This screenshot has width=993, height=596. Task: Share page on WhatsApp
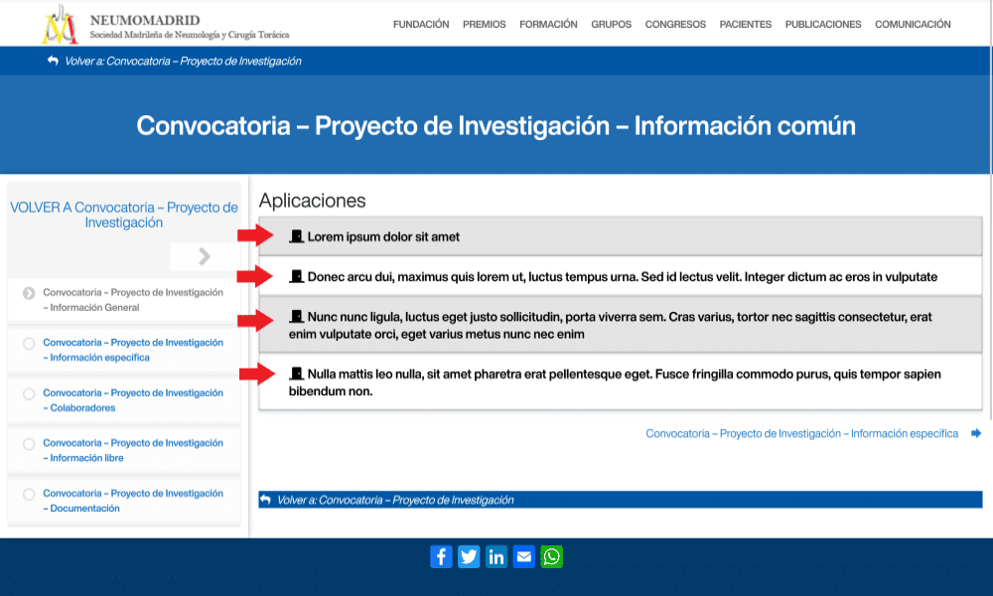click(552, 556)
